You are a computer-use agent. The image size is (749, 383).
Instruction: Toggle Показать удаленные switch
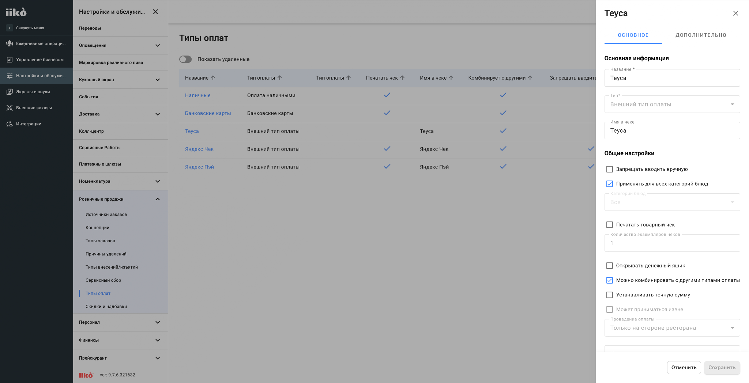pos(185,59)
